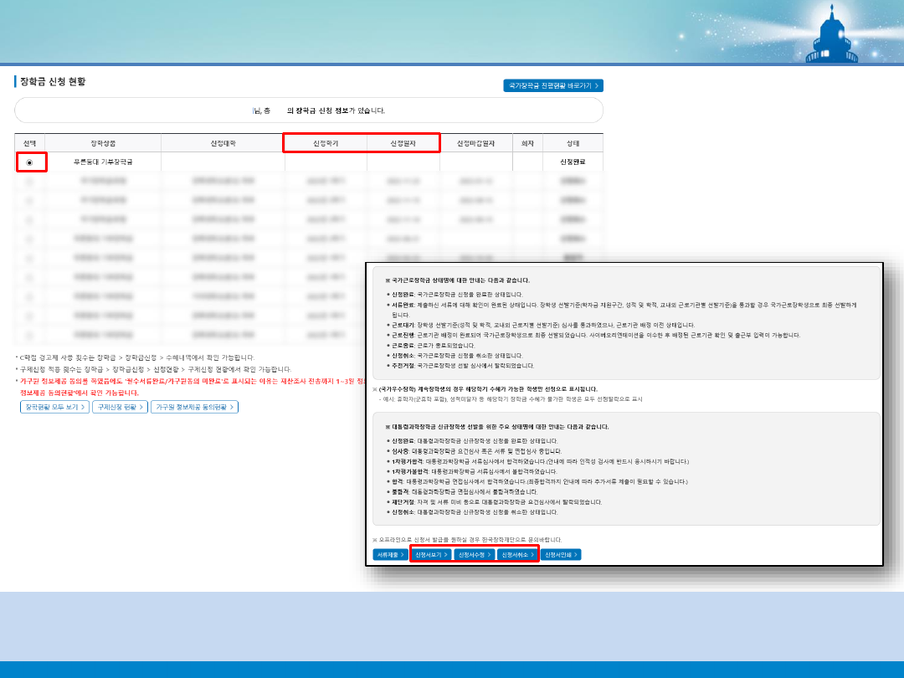The width and height of the screenshot is (904, 678).
Task: Click the 장학상품 column header
Action: [103, 143]
